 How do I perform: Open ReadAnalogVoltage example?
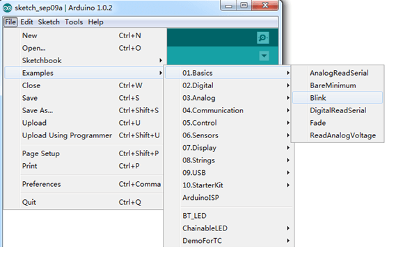(x=338, y=135)
